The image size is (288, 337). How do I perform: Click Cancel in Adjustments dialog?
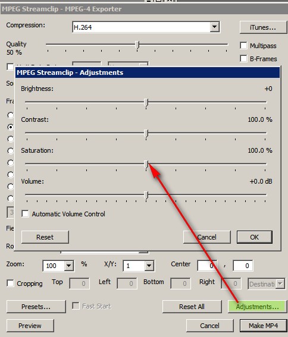click(207, 237)
